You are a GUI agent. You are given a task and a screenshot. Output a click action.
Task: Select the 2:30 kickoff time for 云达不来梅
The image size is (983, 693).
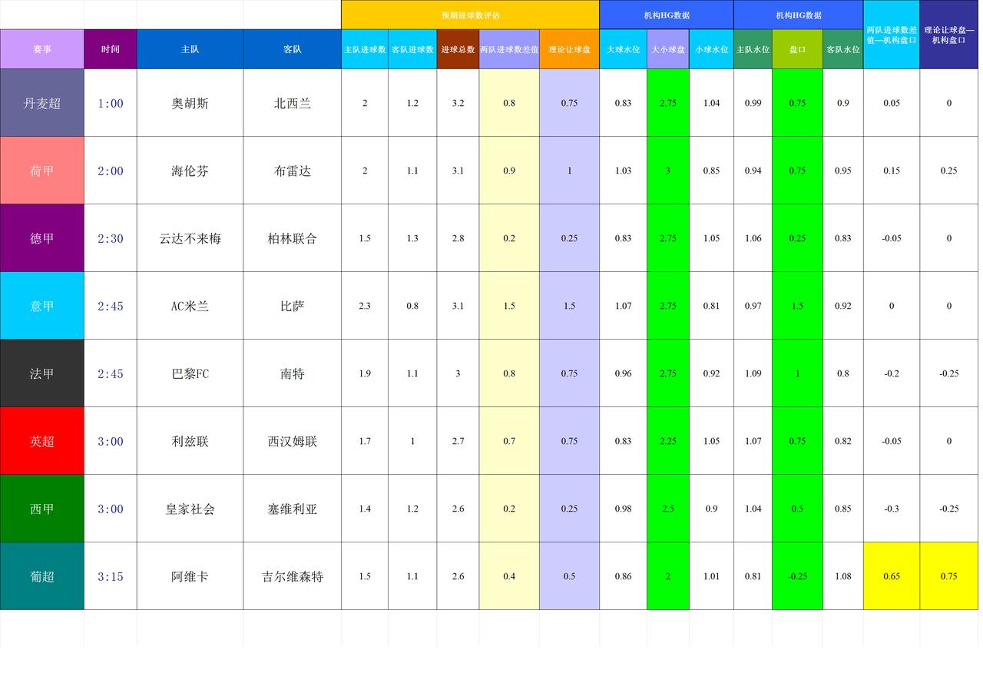click(110, 238)
